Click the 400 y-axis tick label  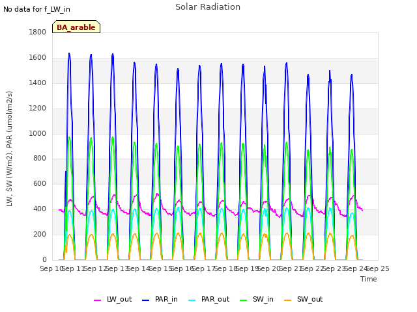pos(40,209)
